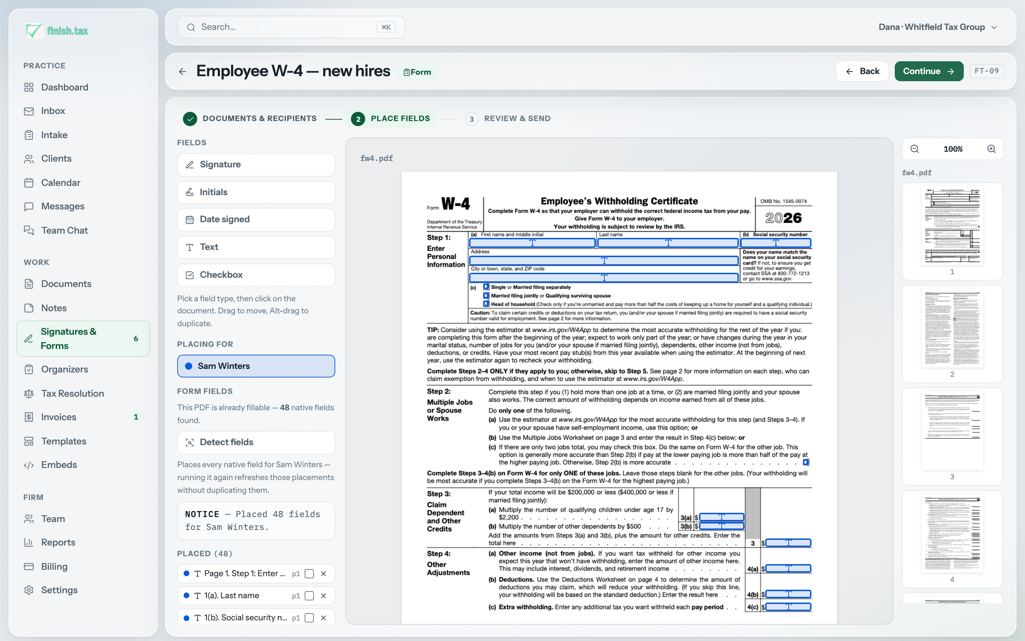Click the green Continue button
The height and width of the screenshot is (641, 1025).
(929, 71)
